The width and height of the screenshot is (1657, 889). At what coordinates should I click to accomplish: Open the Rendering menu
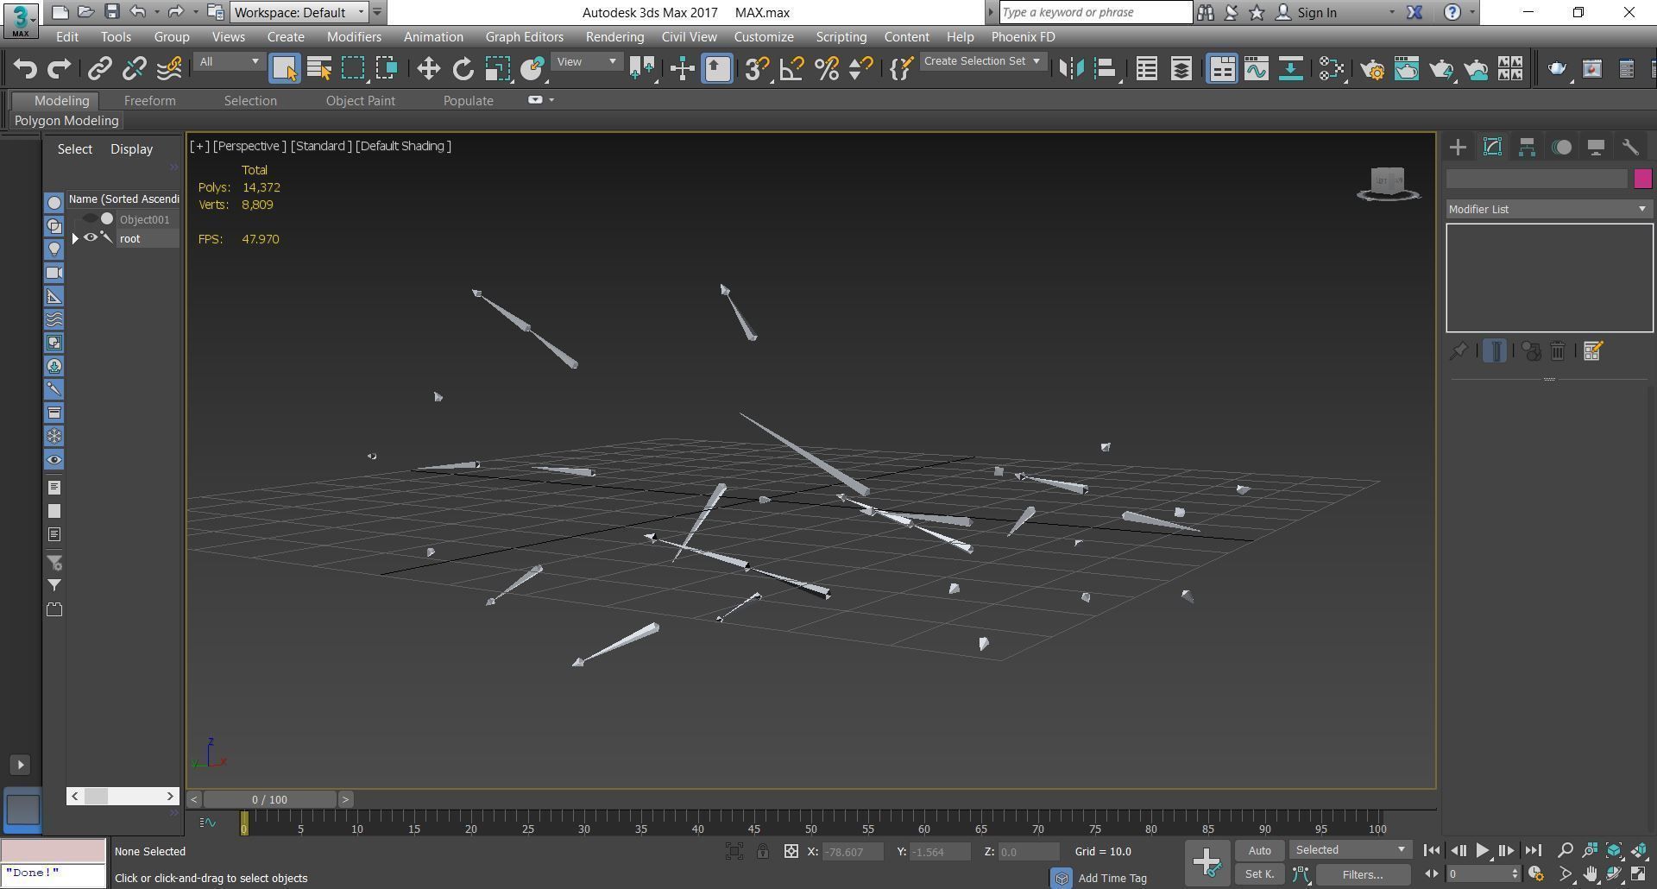[x=614, y=37]
